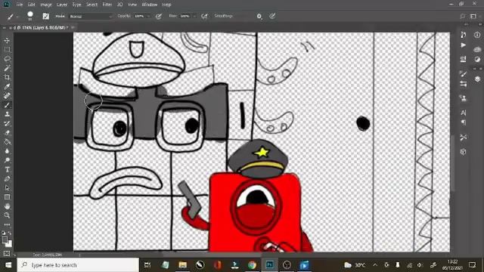
Task: Select the Move tool
Action: pyautogui.click(x=7, y=40)
